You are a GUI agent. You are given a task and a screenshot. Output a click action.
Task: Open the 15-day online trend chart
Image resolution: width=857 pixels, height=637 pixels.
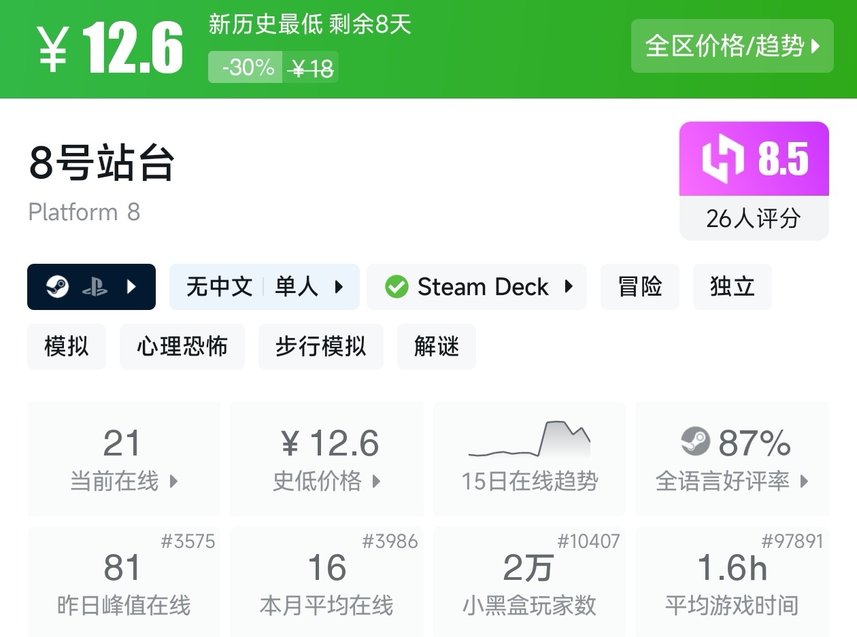point(529,458)
